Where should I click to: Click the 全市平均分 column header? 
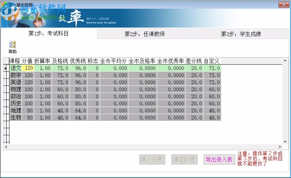pos(114,61)
